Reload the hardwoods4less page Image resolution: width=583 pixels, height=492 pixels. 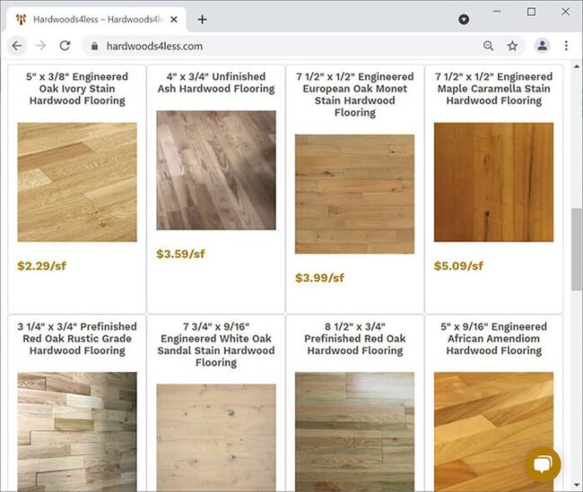(x=65, y=46)
